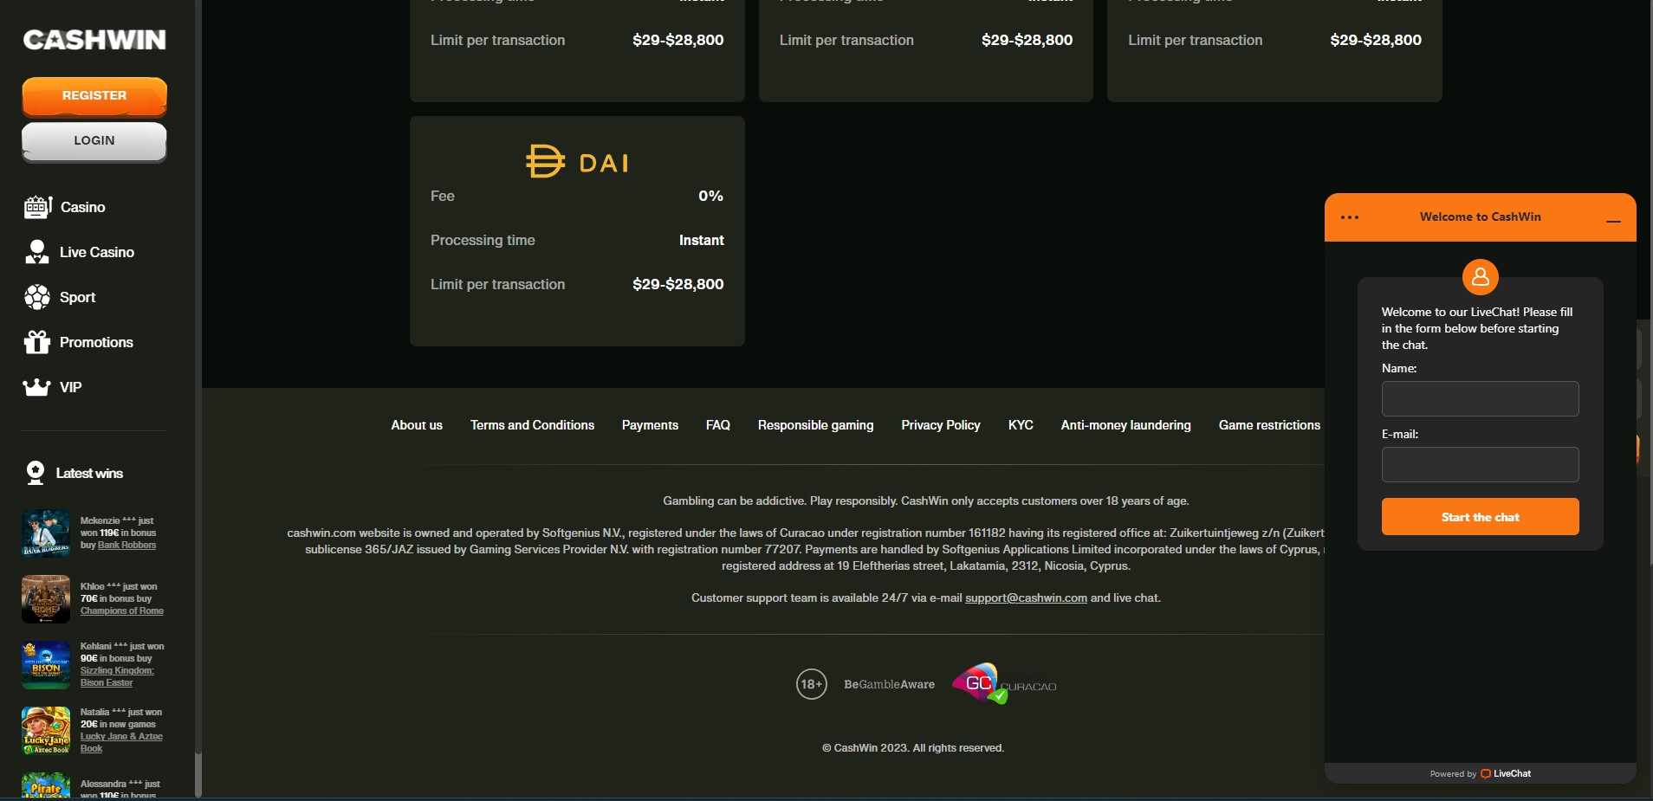Open Bison game thumbnail

click(x=46, y=664)
